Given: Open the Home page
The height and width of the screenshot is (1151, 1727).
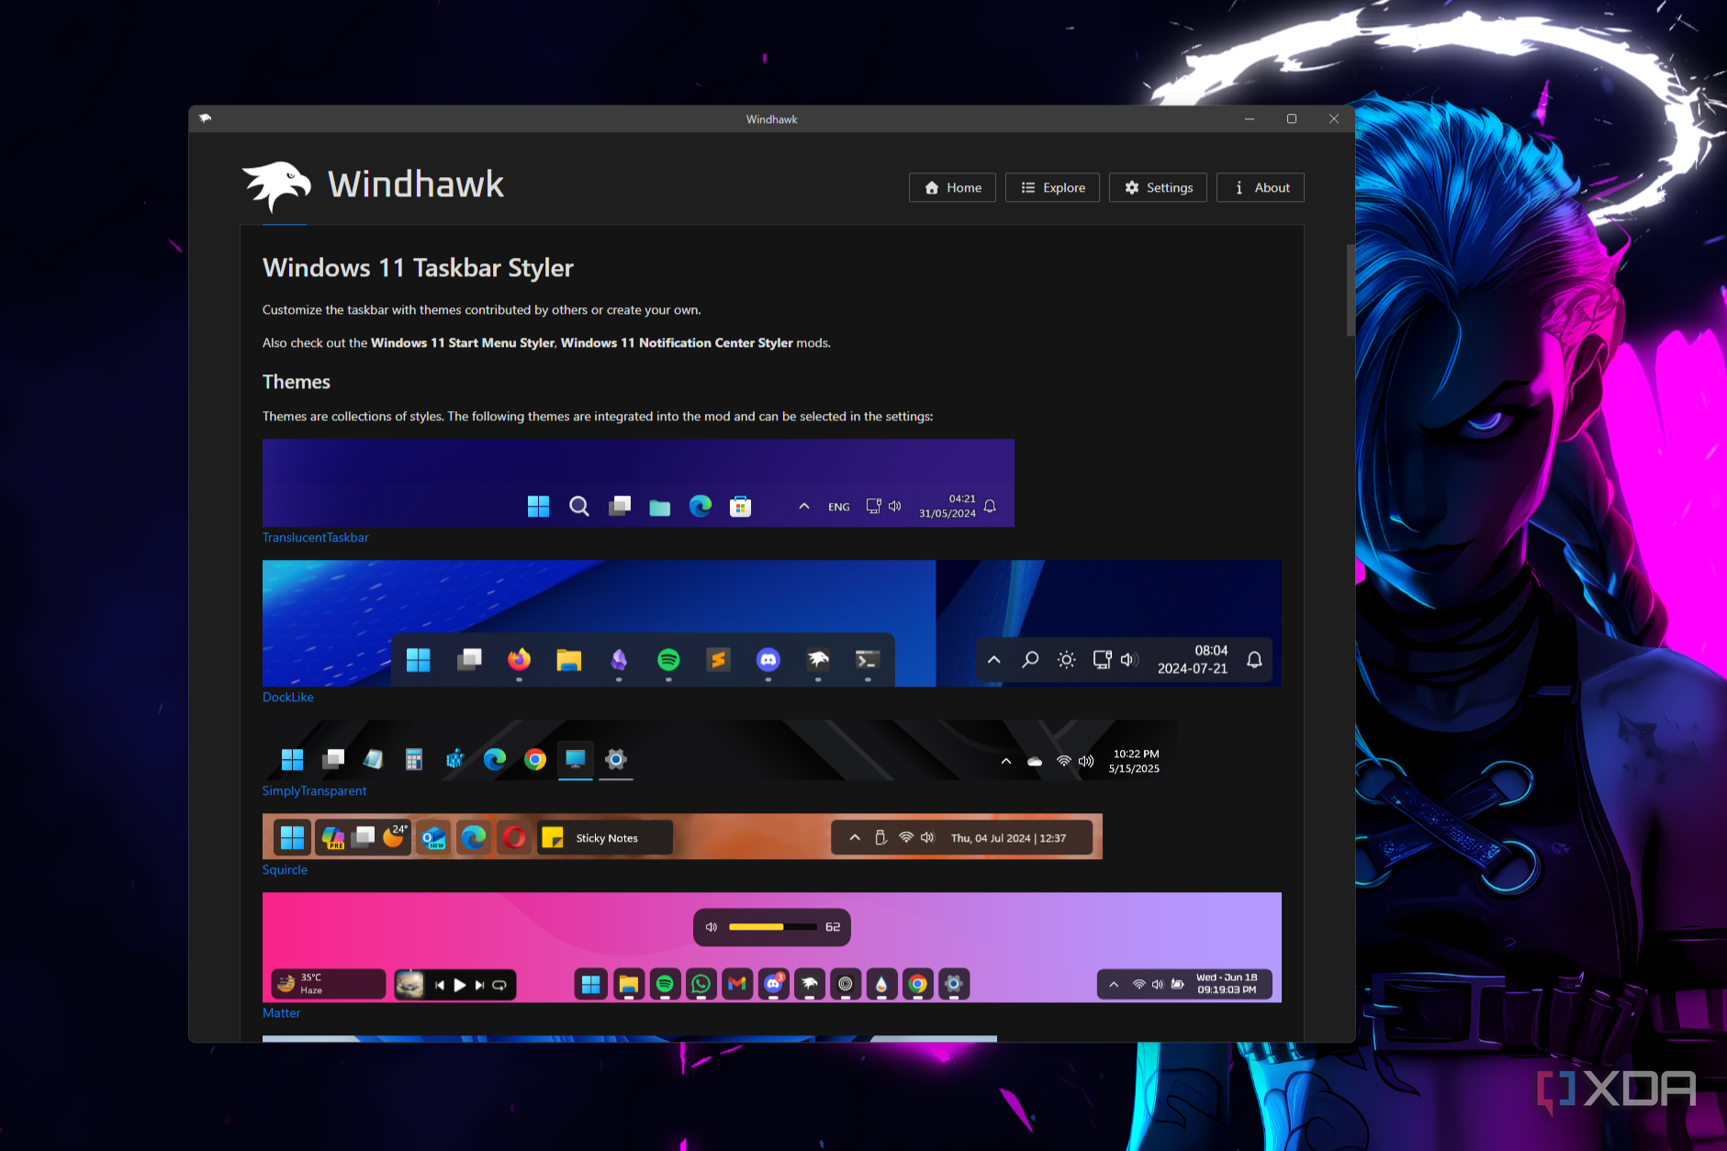Looking at the screenshot, I should [x=952, y=187].
